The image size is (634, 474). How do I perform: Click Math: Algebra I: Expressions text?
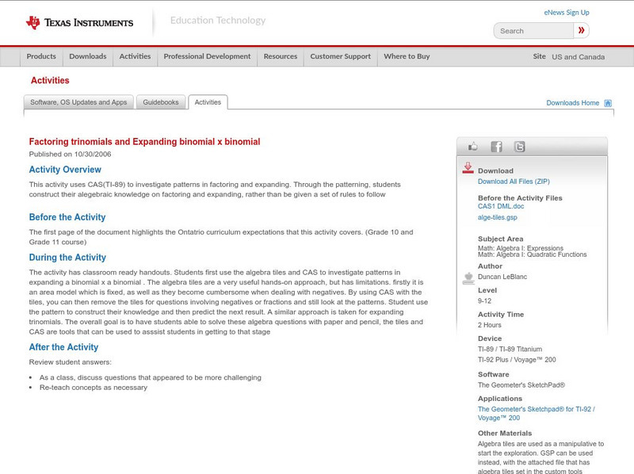(521, 248)
